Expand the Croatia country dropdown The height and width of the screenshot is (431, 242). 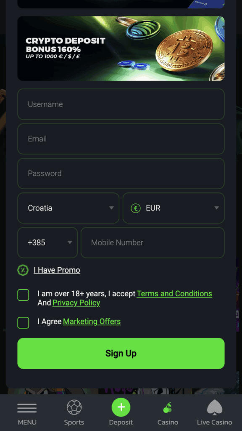click(x=68, y=208)
